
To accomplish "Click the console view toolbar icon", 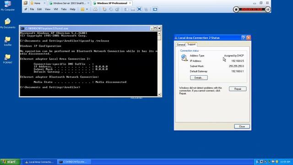I will tap(155, 9).
